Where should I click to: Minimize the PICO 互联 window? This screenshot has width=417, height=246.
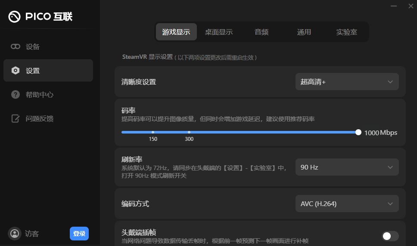tap(393, 6)
